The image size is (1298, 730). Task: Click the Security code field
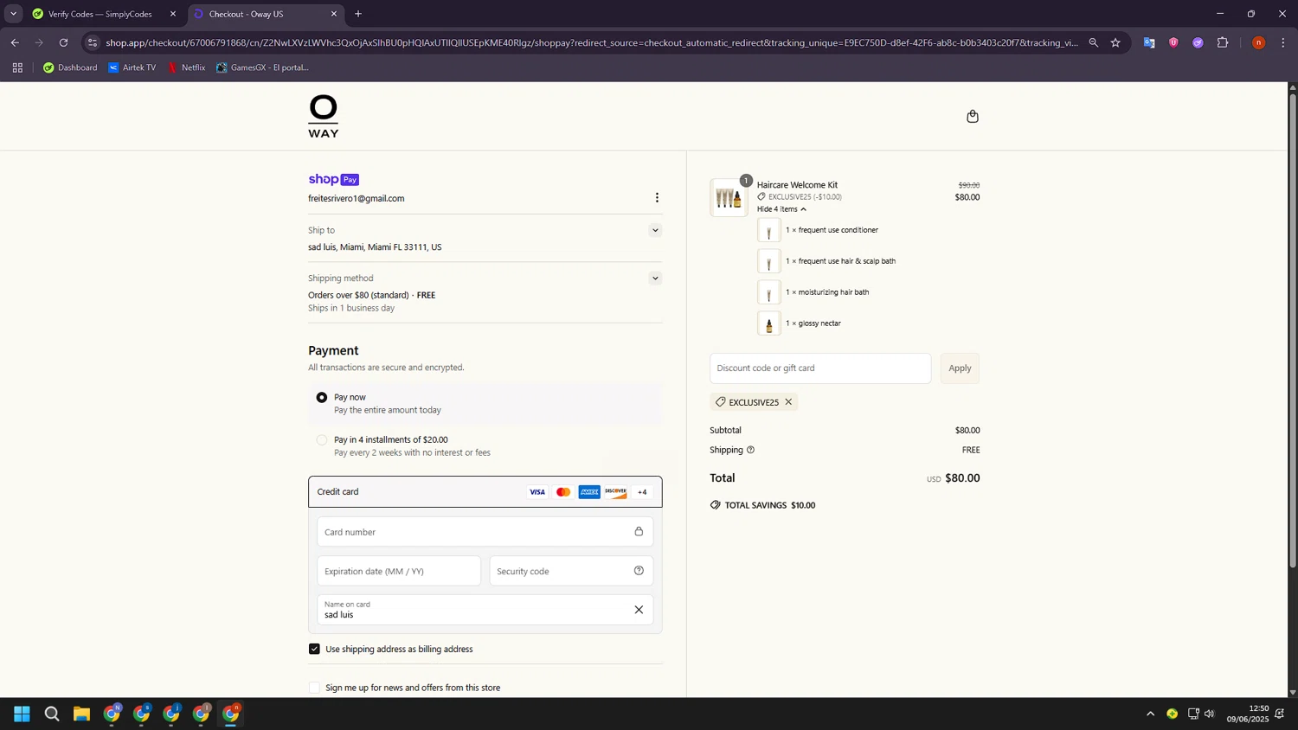click(x=571, y=571)
